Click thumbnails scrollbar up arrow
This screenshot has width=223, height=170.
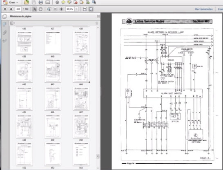tap(98, 28)
